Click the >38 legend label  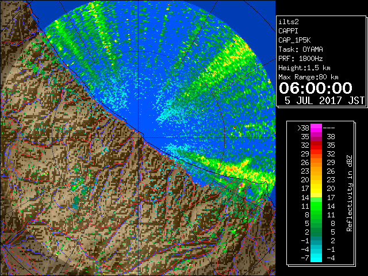303,128
